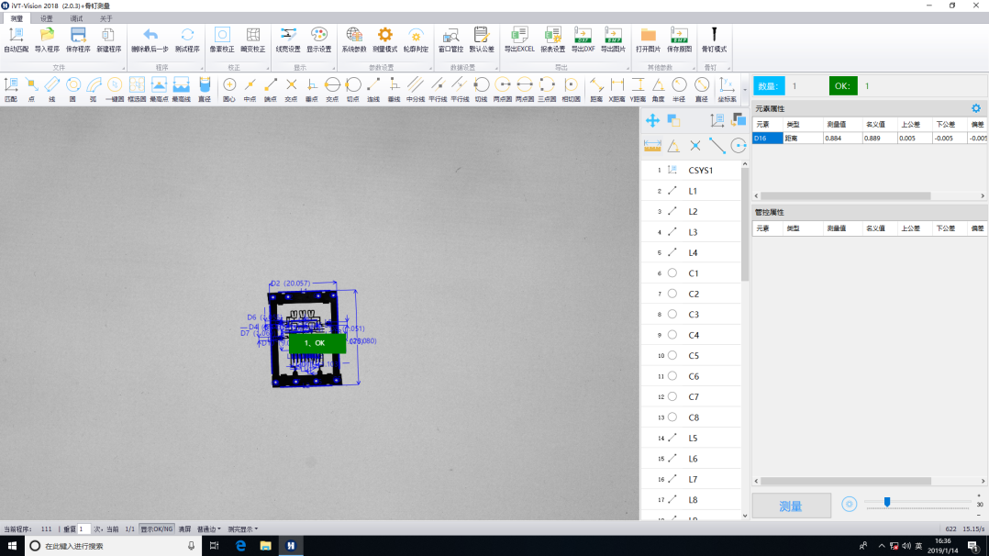Screen dimensions: 989x556
Task: Switch to the 设置 settings tab
Action: (x=46, y=17)
